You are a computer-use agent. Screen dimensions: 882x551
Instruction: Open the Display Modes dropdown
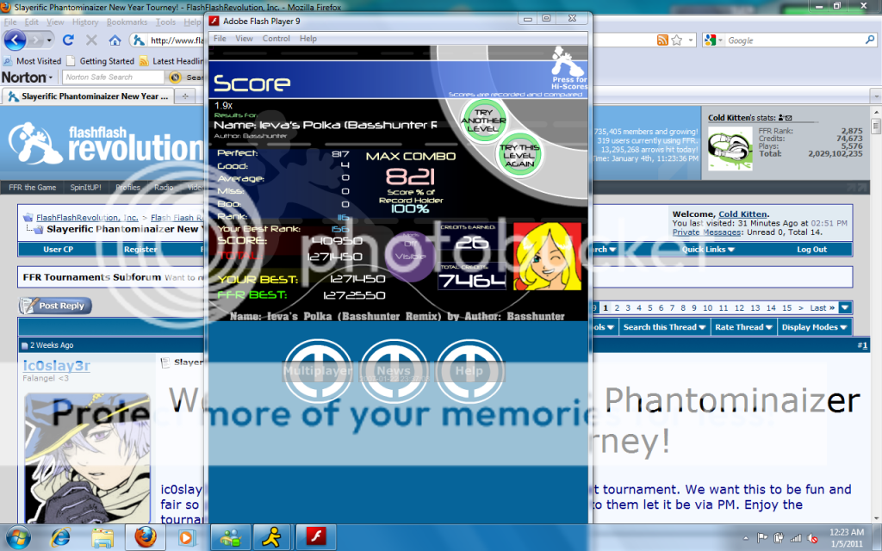pyautogui.click(x=815, y=327)
